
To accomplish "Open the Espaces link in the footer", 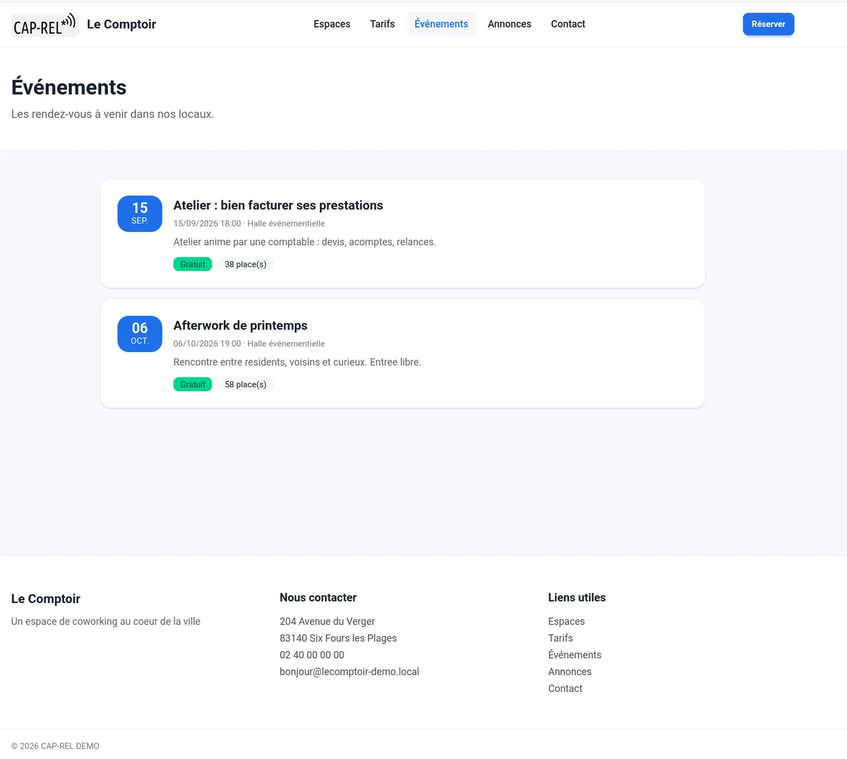I will pyautogui.click(x=567, y=621).
